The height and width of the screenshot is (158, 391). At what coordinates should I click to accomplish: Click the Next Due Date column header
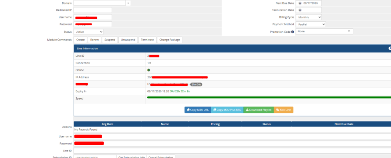pyautogui.click(x=344, y=124)
